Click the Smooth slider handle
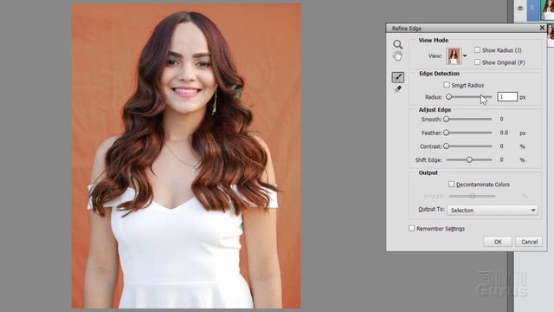554x312 pixels. pyautogui.click(x=447, y=120)
